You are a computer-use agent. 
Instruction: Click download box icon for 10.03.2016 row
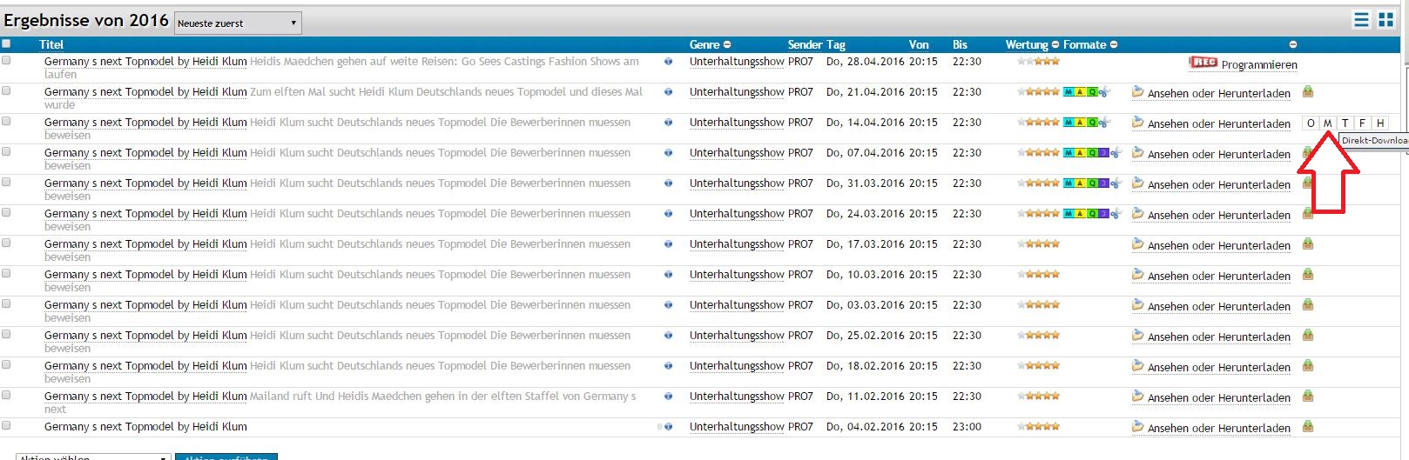coord(1307,275)
